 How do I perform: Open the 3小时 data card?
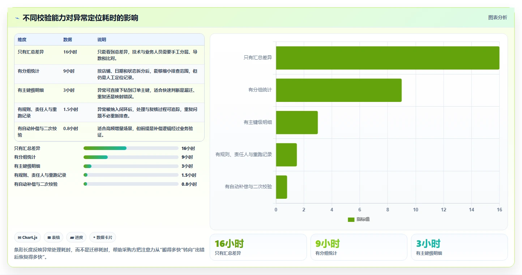(459, 247)
